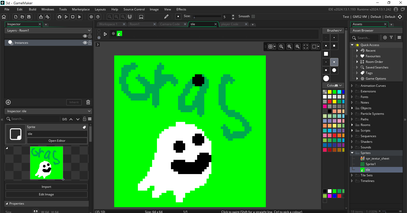Click the Stop icon in main toolbar
The height and width of the screenshot is (213, 407).
tap(73, 17)
